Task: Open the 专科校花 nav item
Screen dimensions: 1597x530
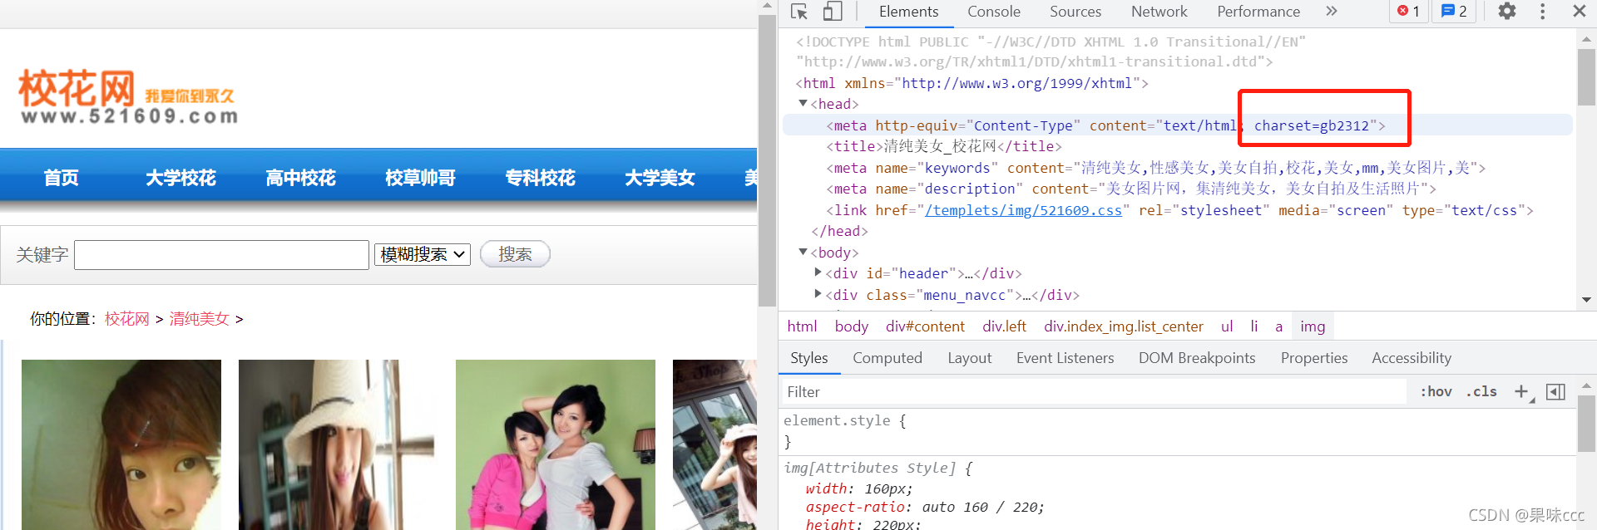Action: pyautogui.click(x=540, y=178)
